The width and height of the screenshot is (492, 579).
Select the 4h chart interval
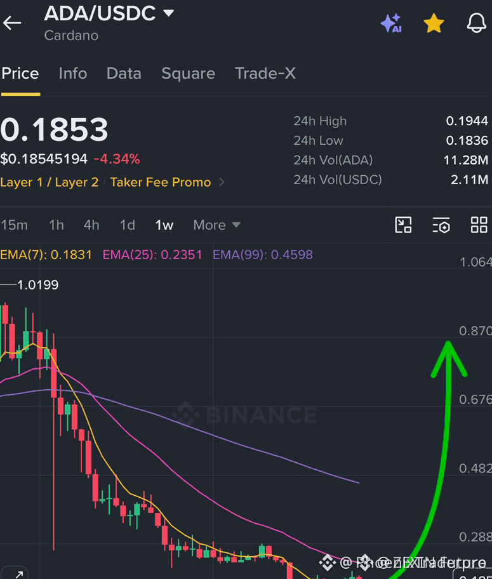click(91, 225)
